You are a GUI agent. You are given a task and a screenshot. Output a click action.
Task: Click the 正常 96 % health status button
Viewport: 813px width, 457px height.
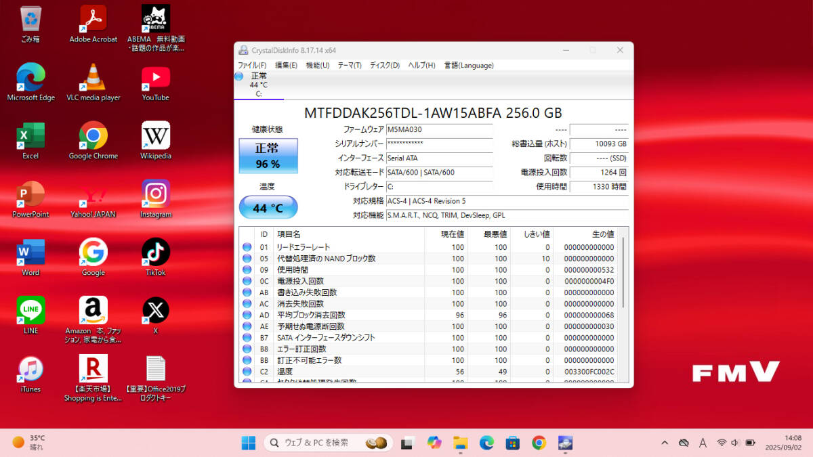[268, 156]
